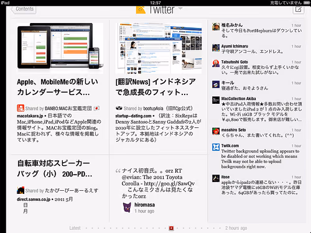Image resolution: width=311 pixels, height=233 pixels.
Task: Tap itose profile avatar
Action: click(216, 178)
